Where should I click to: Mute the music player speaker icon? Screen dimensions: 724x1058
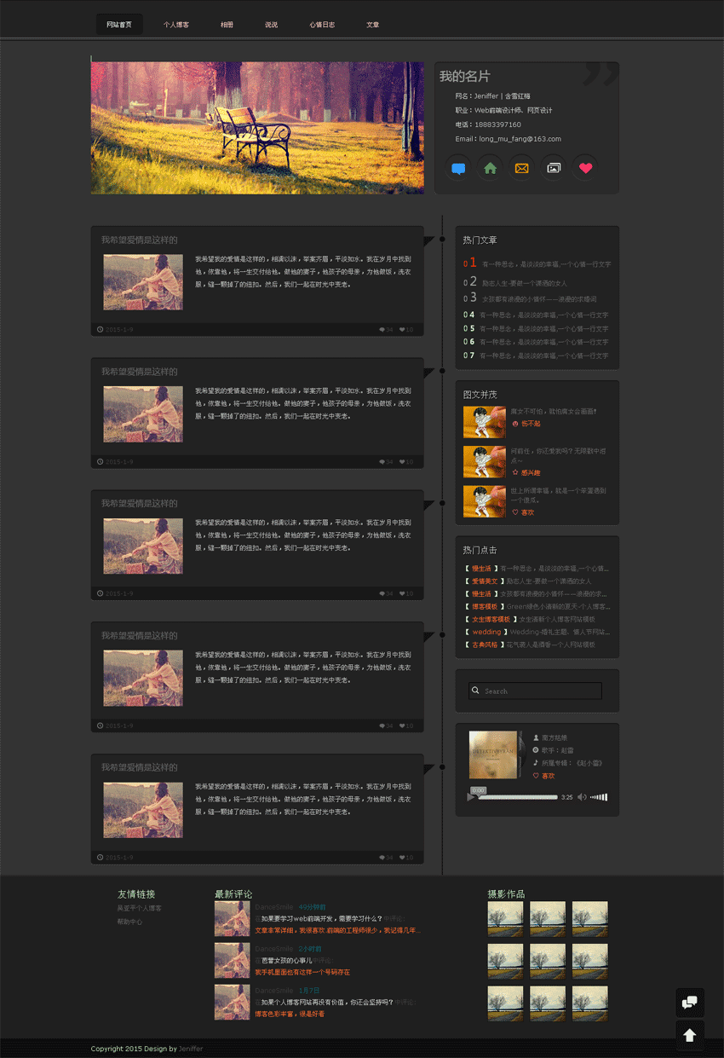tap(582, 797)
